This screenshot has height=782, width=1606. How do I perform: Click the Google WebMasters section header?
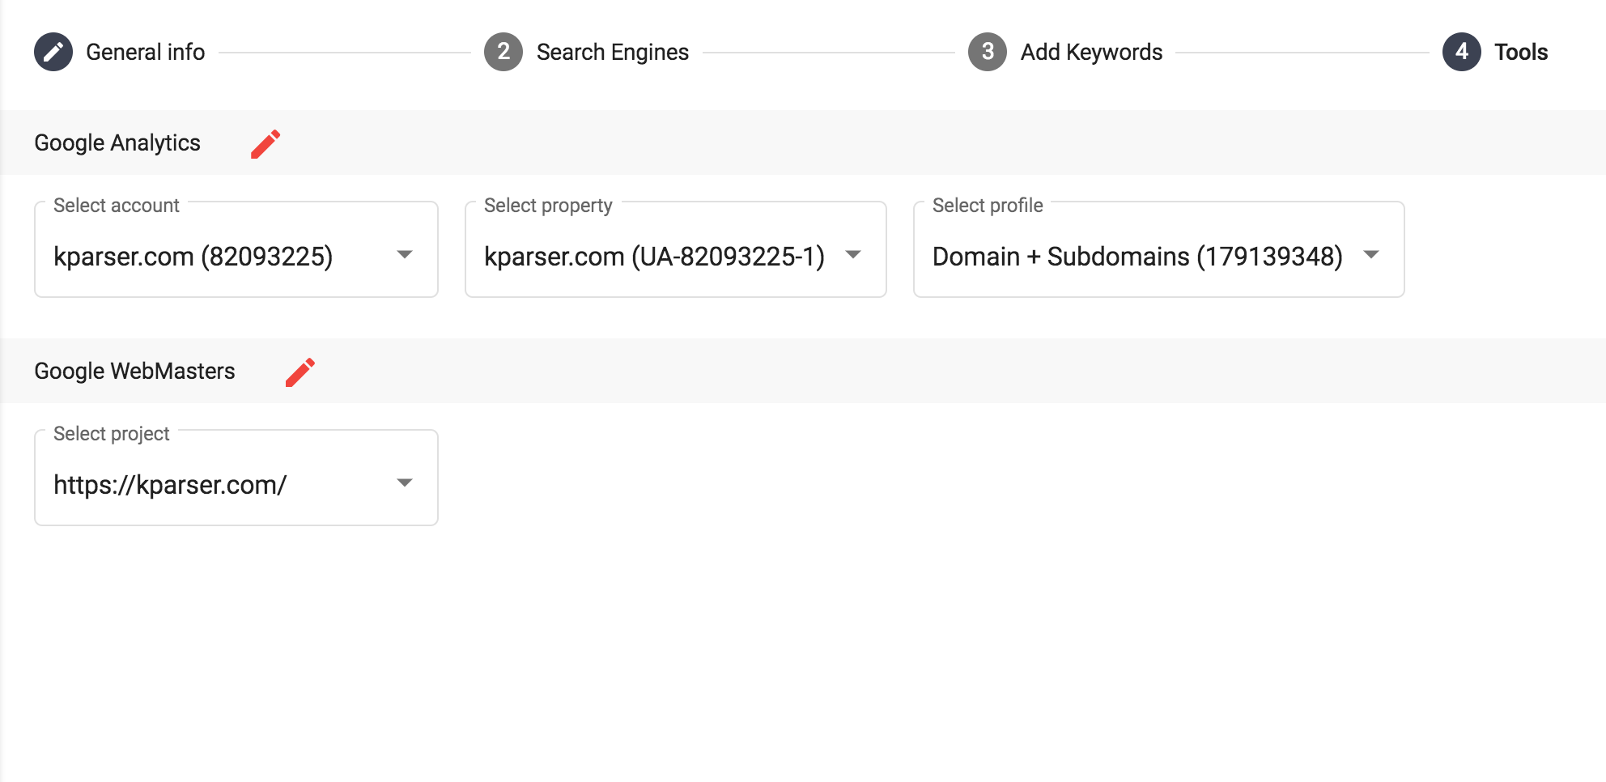point(134,372)
